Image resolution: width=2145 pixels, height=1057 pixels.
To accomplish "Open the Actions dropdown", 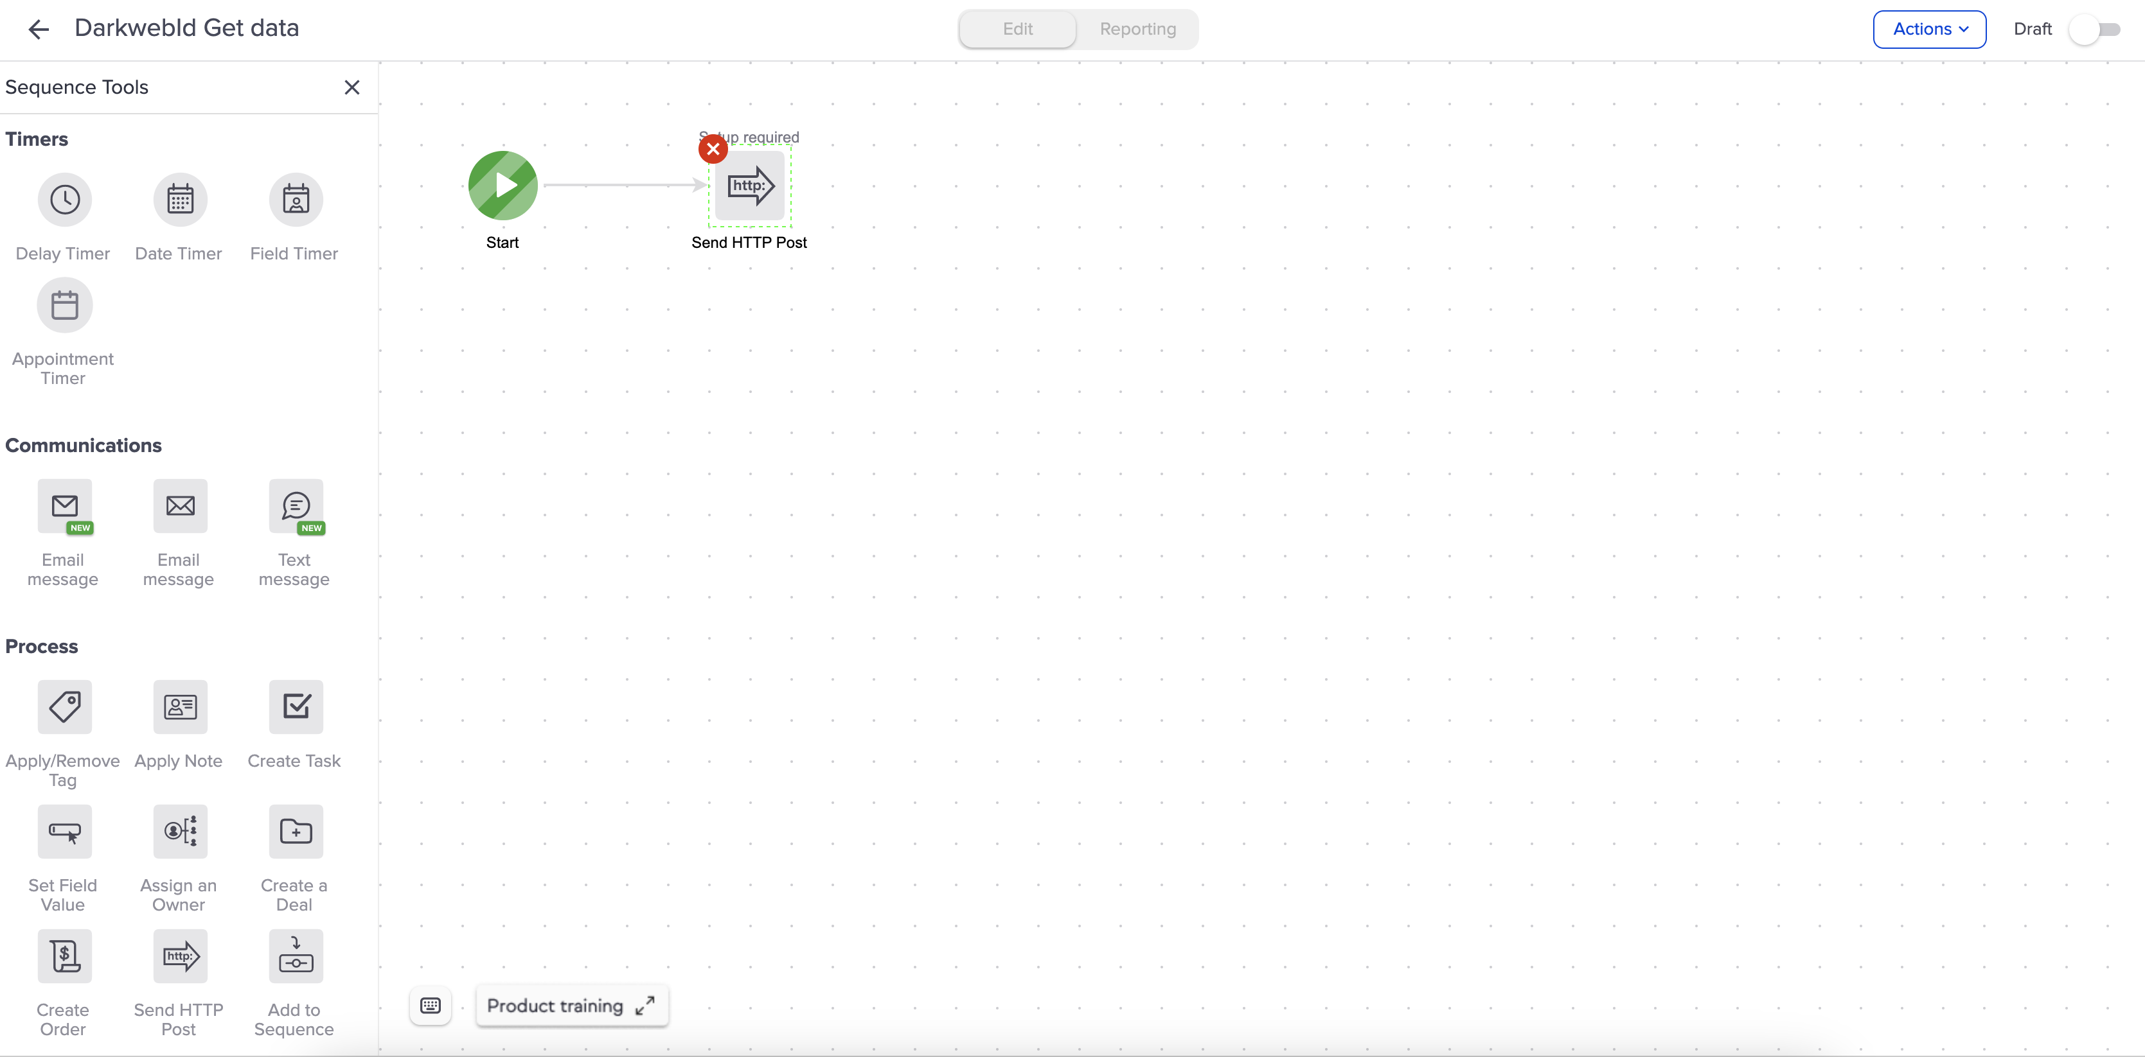I will (1929, 29).
